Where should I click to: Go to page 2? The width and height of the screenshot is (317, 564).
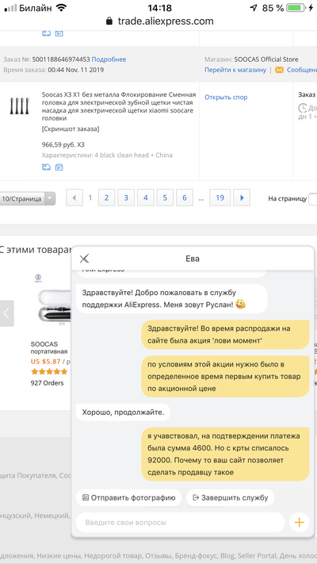tap(107, 198)
